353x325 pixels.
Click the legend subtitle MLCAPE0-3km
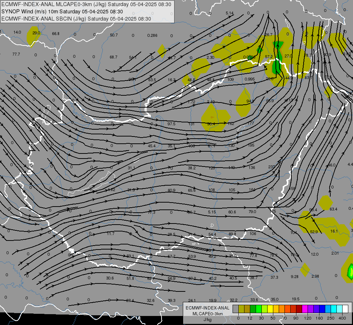point(208,314)
